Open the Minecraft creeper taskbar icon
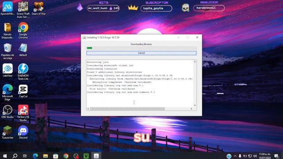Screen dimensions: 283x159 coord(86,156)
